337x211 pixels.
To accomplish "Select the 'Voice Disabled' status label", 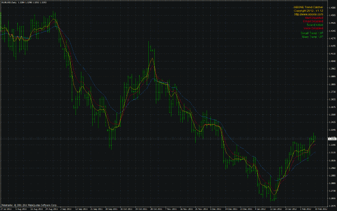I will tap(313, 28).
